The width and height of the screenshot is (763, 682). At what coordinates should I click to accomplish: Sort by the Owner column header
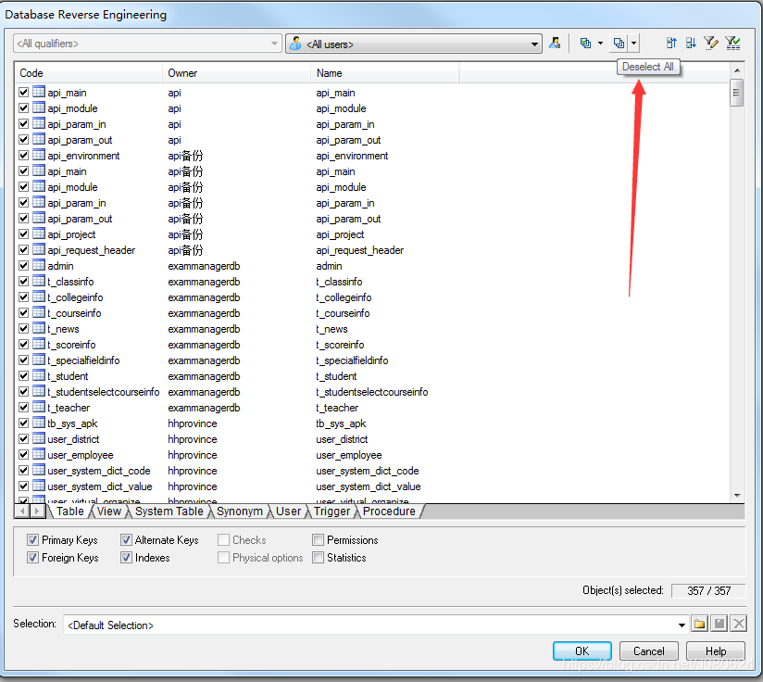tap(236, 73)
